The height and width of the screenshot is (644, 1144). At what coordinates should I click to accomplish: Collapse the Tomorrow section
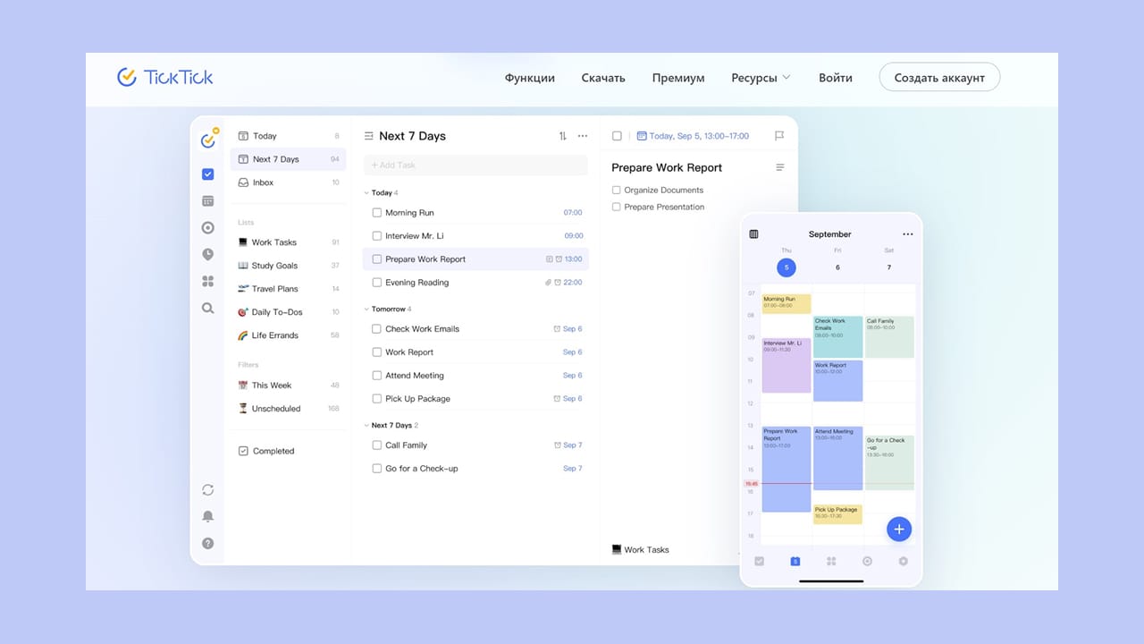[x=366, y=309]
